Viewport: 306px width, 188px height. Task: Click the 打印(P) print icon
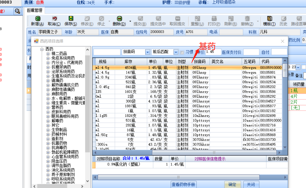point(214,19)
